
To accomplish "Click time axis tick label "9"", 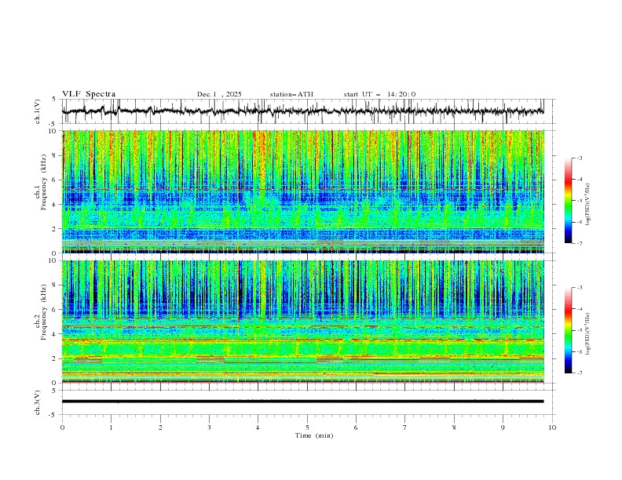I will coord(503,427).
